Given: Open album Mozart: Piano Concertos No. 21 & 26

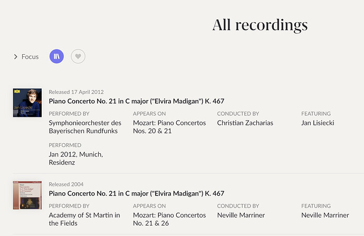Looking at the screenshot, I should 169,219.
